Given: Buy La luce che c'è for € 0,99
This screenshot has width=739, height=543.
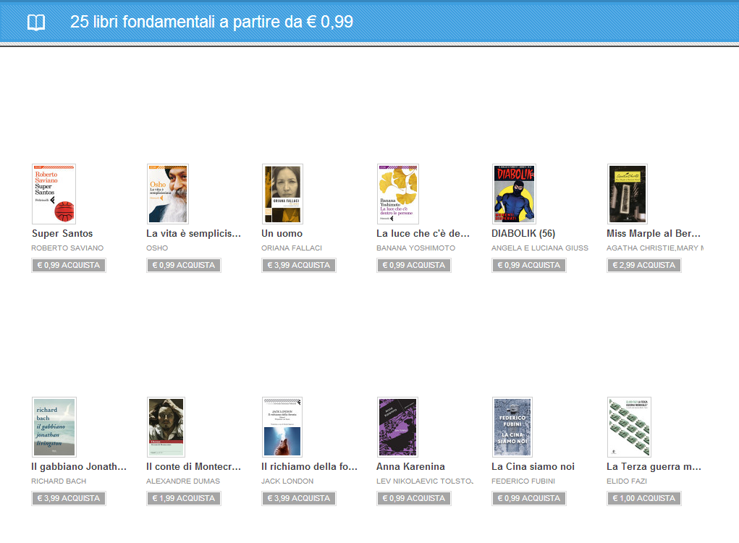Looking at the screenshot, I should [414, 266].
